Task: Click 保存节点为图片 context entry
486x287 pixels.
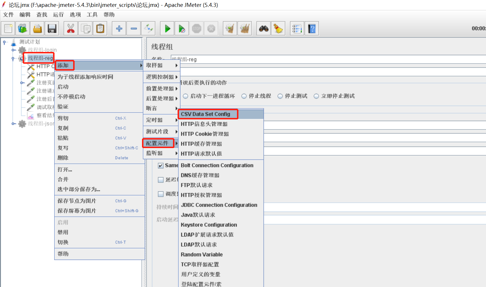Action: 99,201
